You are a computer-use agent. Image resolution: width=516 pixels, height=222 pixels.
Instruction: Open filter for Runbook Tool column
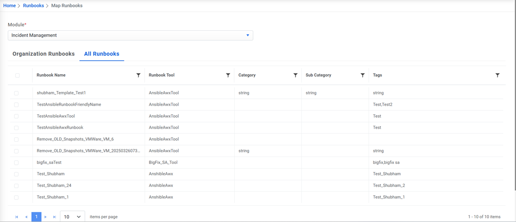pos(228,75)
